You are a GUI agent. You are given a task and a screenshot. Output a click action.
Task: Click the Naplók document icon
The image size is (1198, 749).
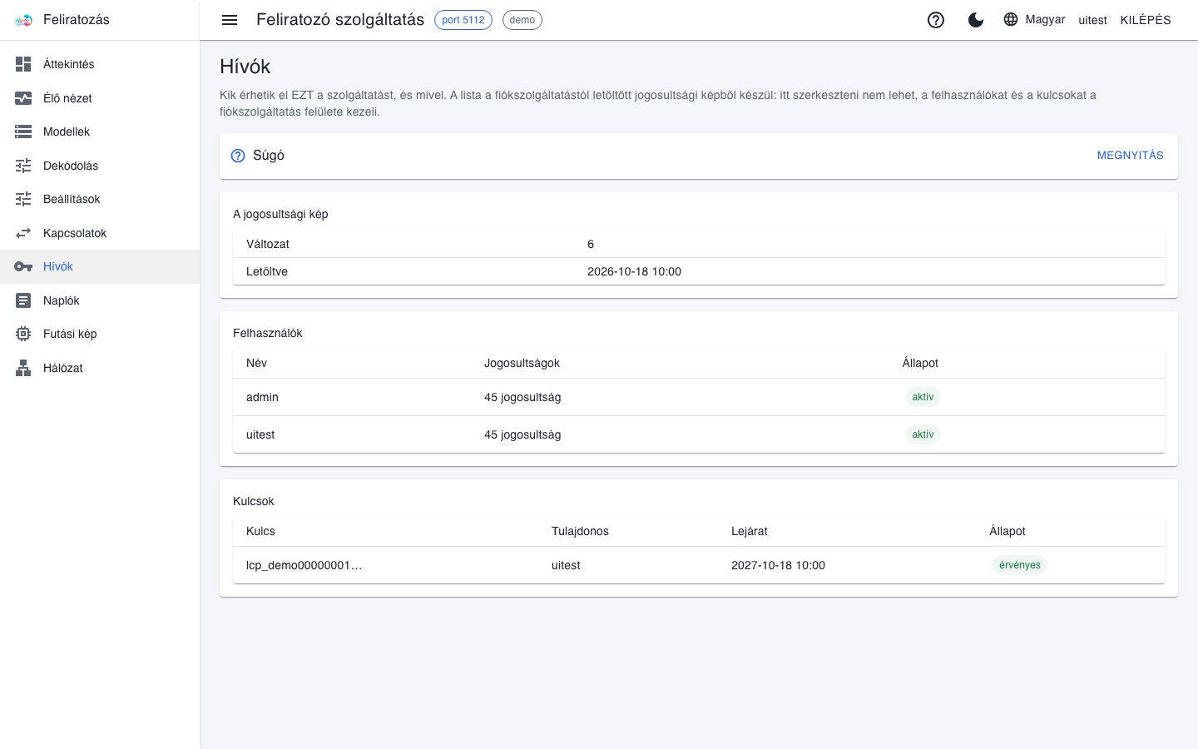tap(23, 300)
